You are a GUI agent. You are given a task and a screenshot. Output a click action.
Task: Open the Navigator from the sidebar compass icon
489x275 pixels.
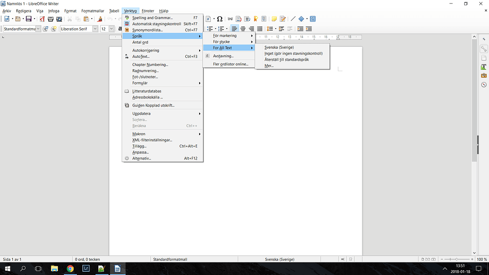(x=484, y=85)
